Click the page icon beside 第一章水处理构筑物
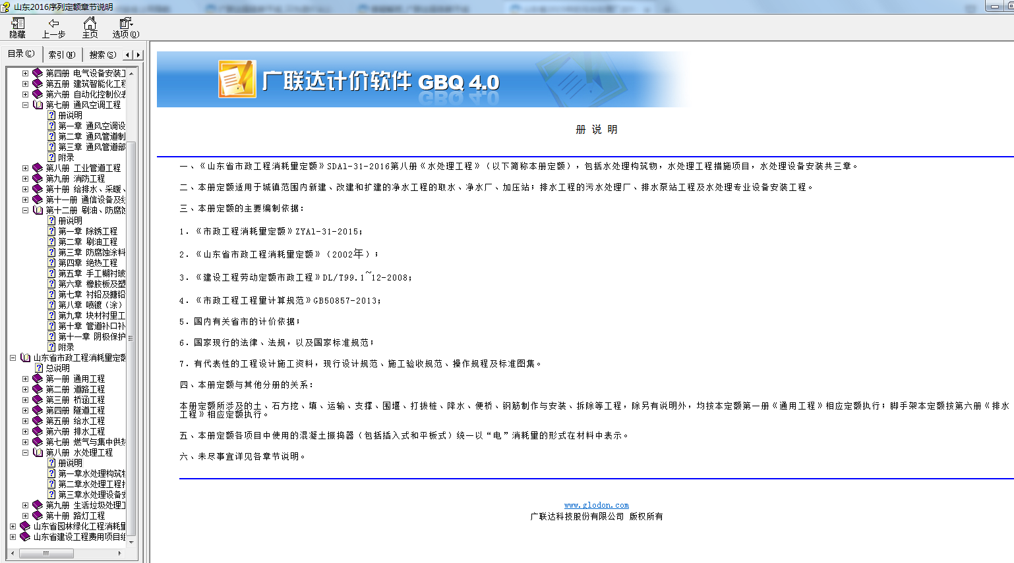The image size is (1014, 563). click(51, 473)
